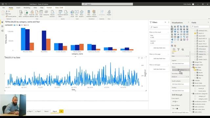
Task: Toggle the Keep all filters switch
Action: [176, 108]
